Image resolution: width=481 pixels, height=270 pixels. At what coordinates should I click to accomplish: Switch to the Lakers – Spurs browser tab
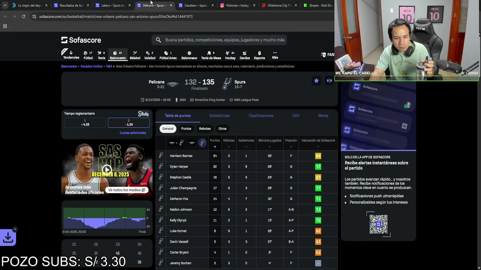click(113, 5)
